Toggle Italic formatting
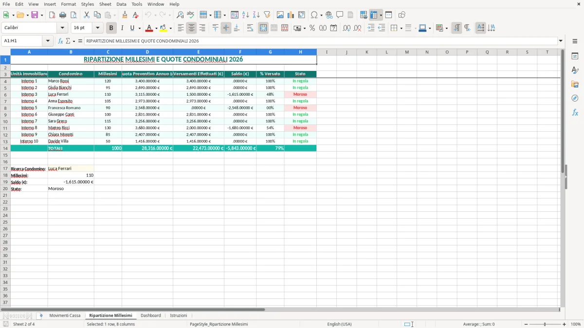The height and width of the screenshot is (328, 584). 122,28
